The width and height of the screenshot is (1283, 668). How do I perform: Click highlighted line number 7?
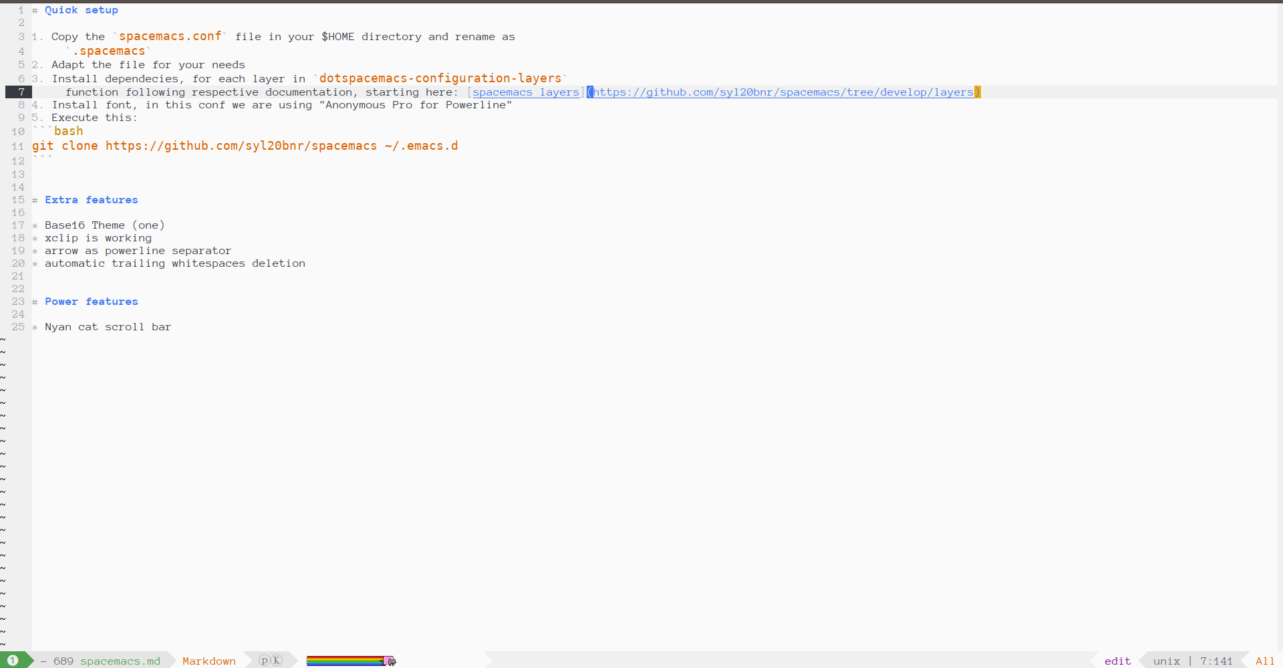pyautogui.click(x=21, y=92)
